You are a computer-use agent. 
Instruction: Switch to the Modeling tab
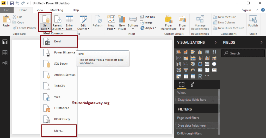point(57,10)
